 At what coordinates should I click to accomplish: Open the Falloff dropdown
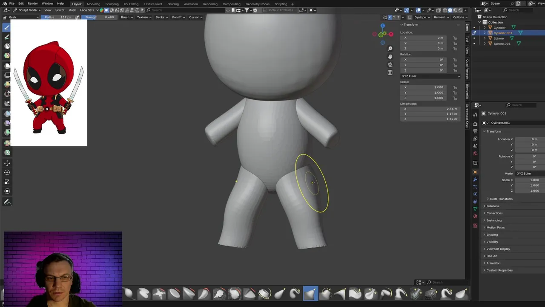click(x=178, y=17)
